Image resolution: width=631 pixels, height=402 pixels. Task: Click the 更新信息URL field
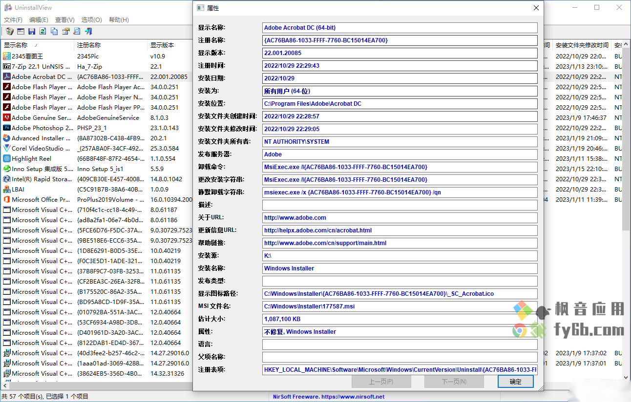[x=400, y=230]
